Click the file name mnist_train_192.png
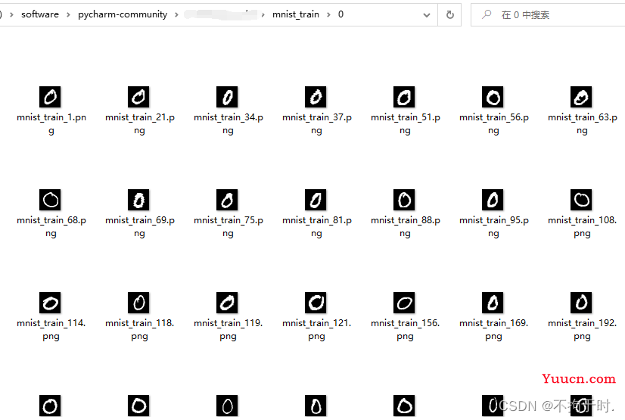625x420 pixels. tap(583, 329)
